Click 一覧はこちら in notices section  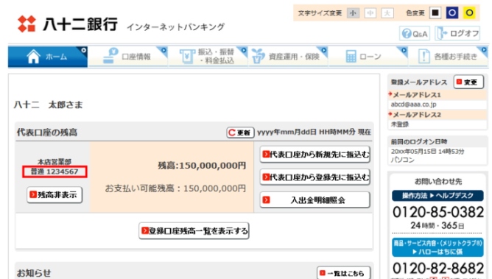tap(343, 273)
